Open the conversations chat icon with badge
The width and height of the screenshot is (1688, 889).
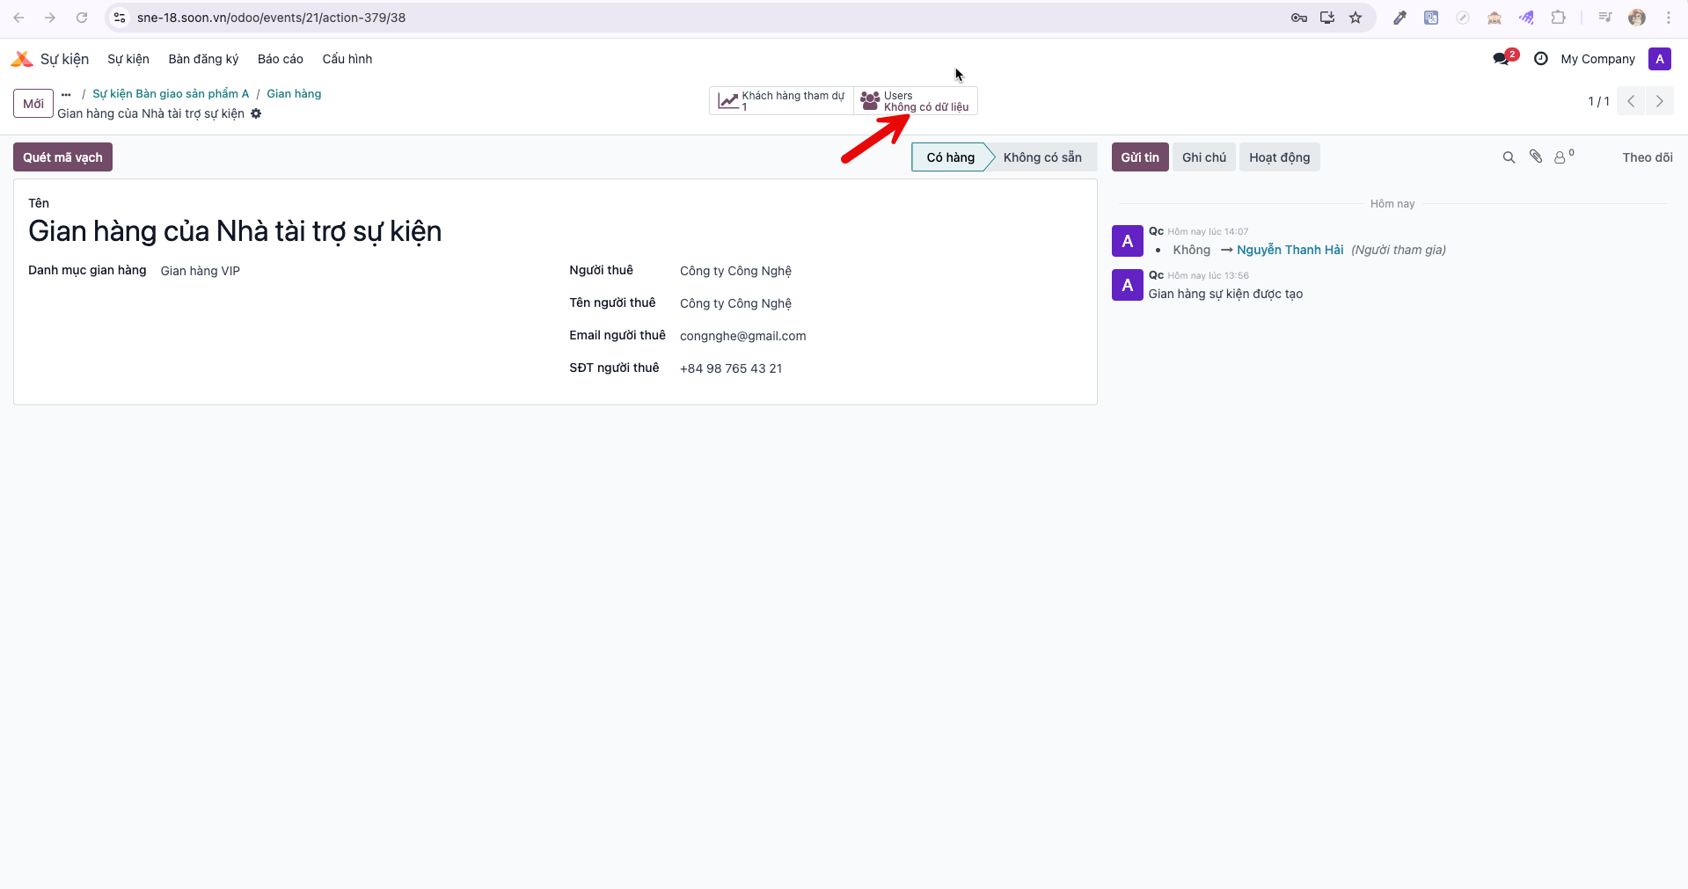[x=1503, y=59]
